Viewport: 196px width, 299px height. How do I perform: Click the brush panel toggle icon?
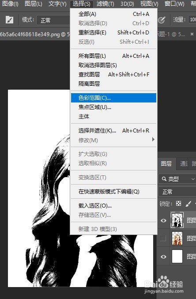(9, 20)
